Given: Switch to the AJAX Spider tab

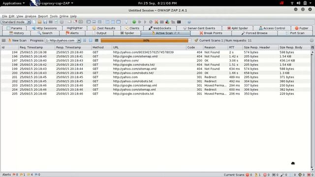Looking at the screenshot, I should (x=237, y=28).
